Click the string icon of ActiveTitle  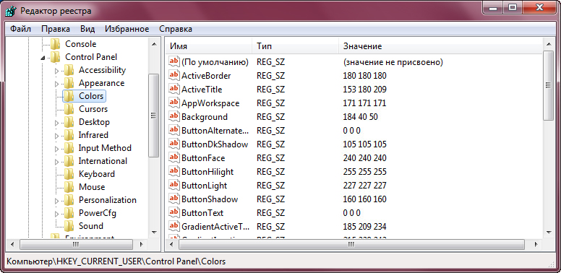point(174,89)
